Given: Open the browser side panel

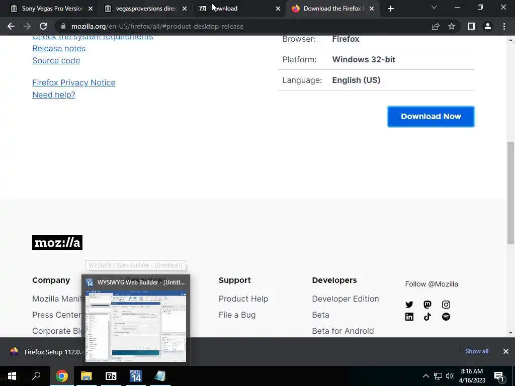Looking at the screenshot, I should point(472,26).
